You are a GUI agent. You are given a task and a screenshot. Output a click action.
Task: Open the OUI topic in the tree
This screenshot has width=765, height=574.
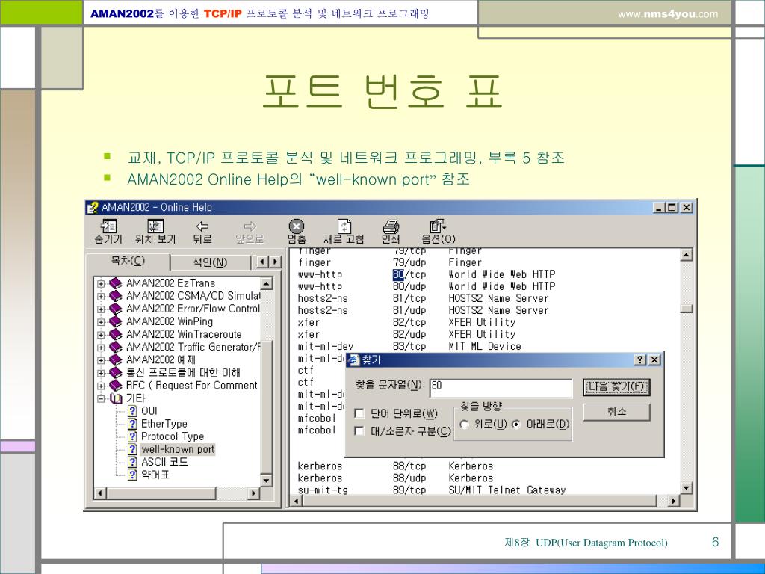click(149, 411)
